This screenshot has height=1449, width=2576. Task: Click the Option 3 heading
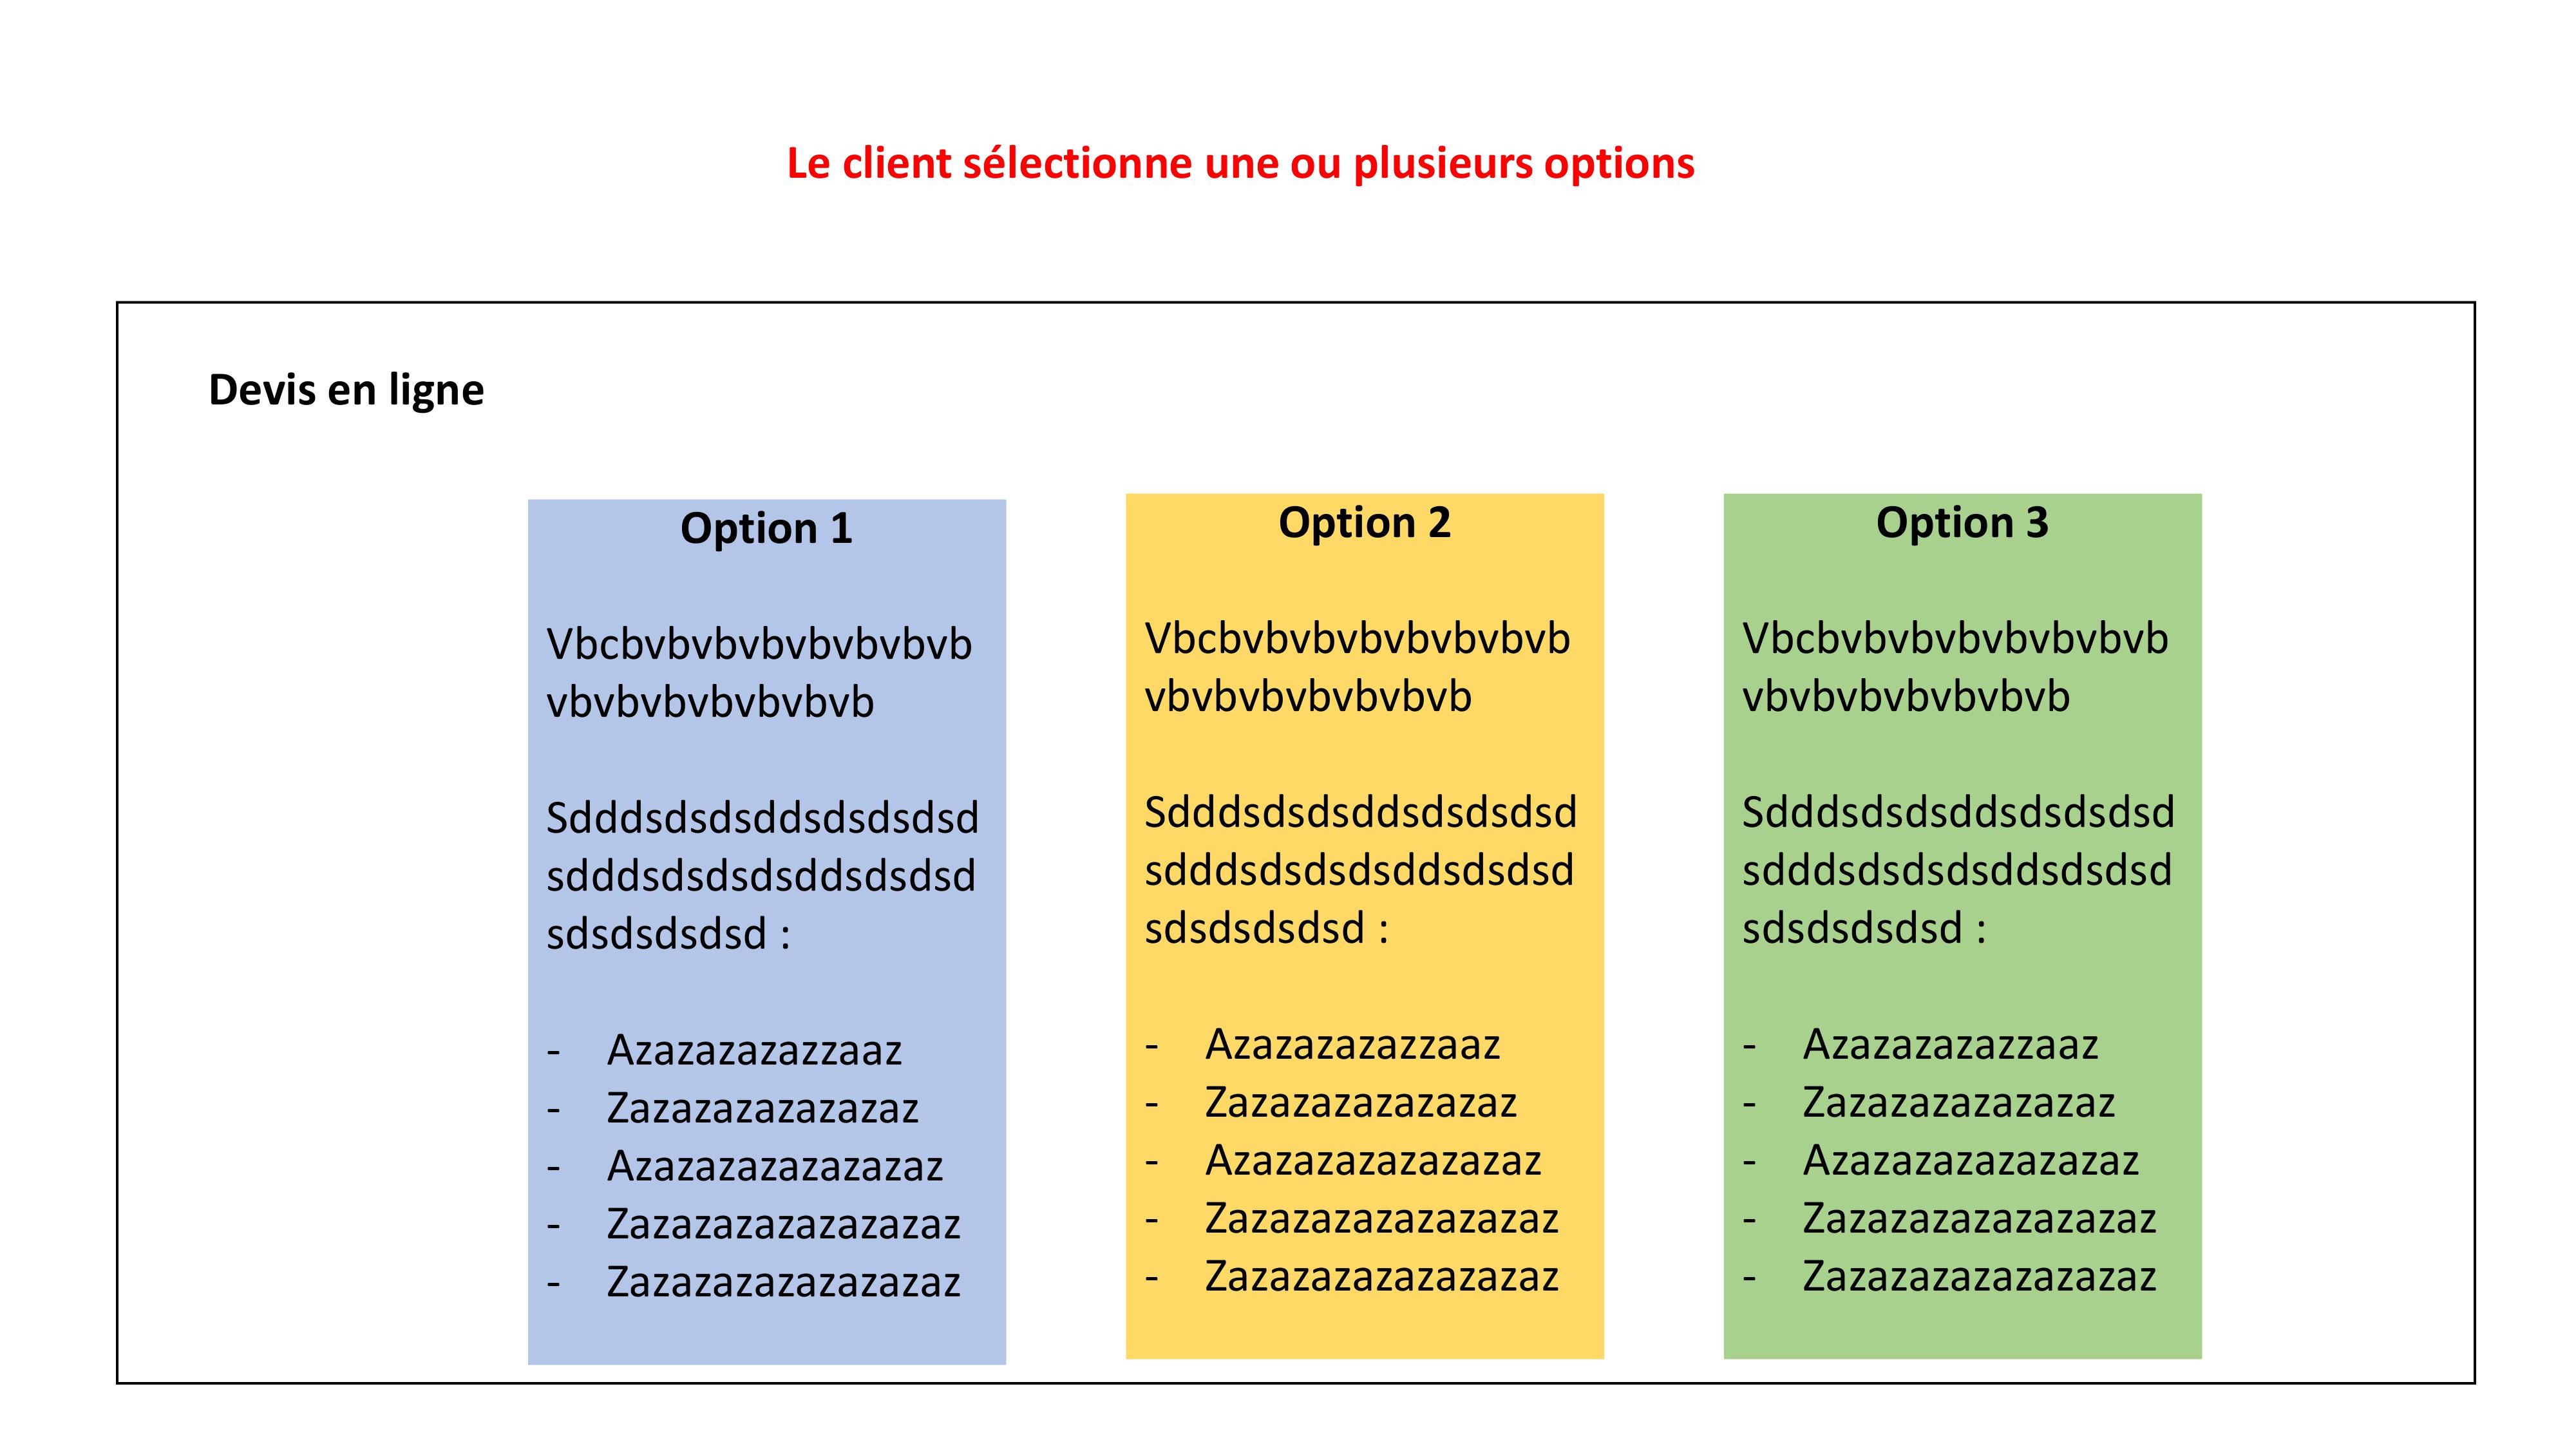pos(1962,522)
